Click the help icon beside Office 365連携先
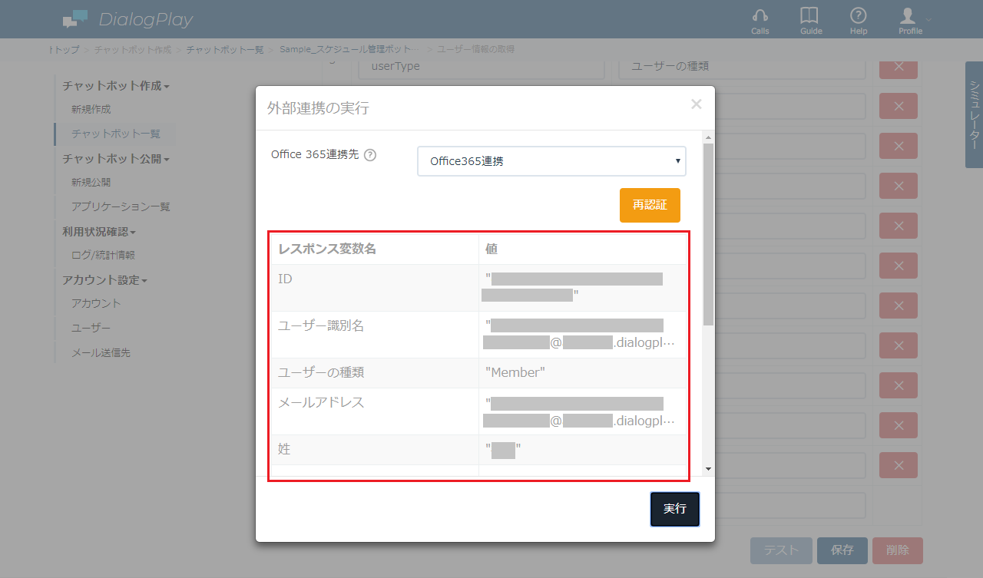983x578 pixels. click(x=370, y=155)
